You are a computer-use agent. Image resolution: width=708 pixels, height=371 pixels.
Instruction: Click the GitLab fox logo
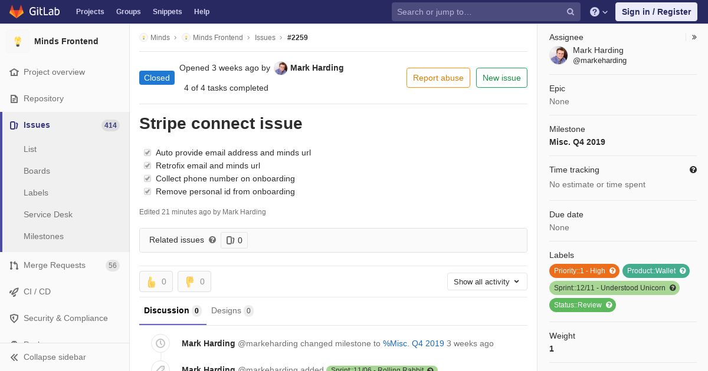pyautogui.click(x=17, y=11)
